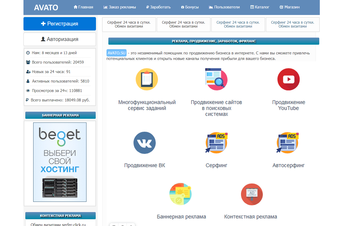
Task: Click the blue Регистрация button
Action: [x=60, y=24]
